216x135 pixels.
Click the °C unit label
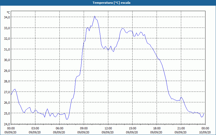point(8,12)
